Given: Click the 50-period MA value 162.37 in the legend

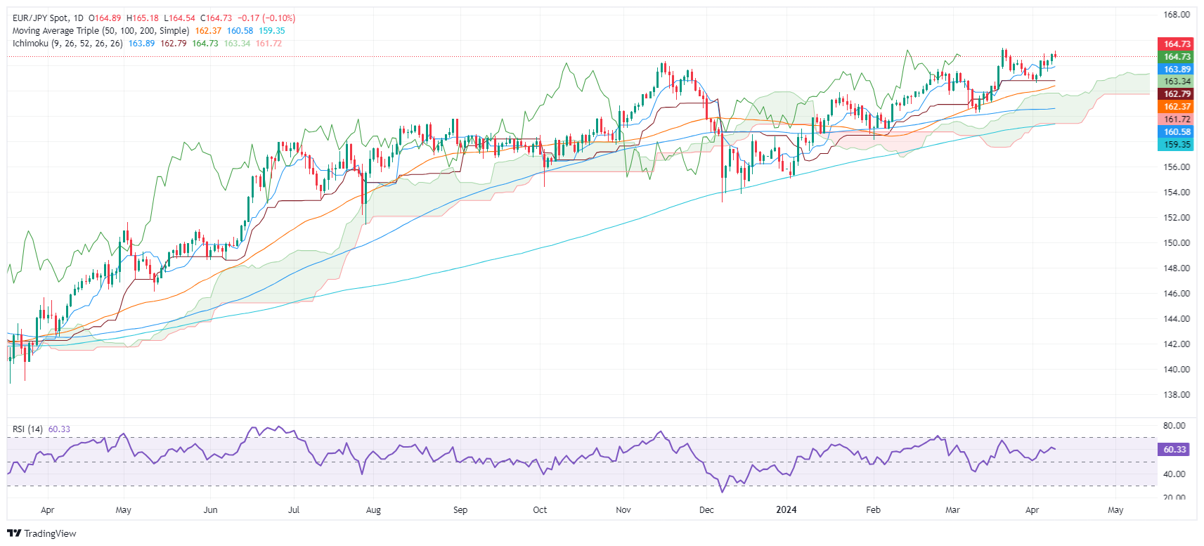Looking at the screenshot, I should tap(208, 31).
